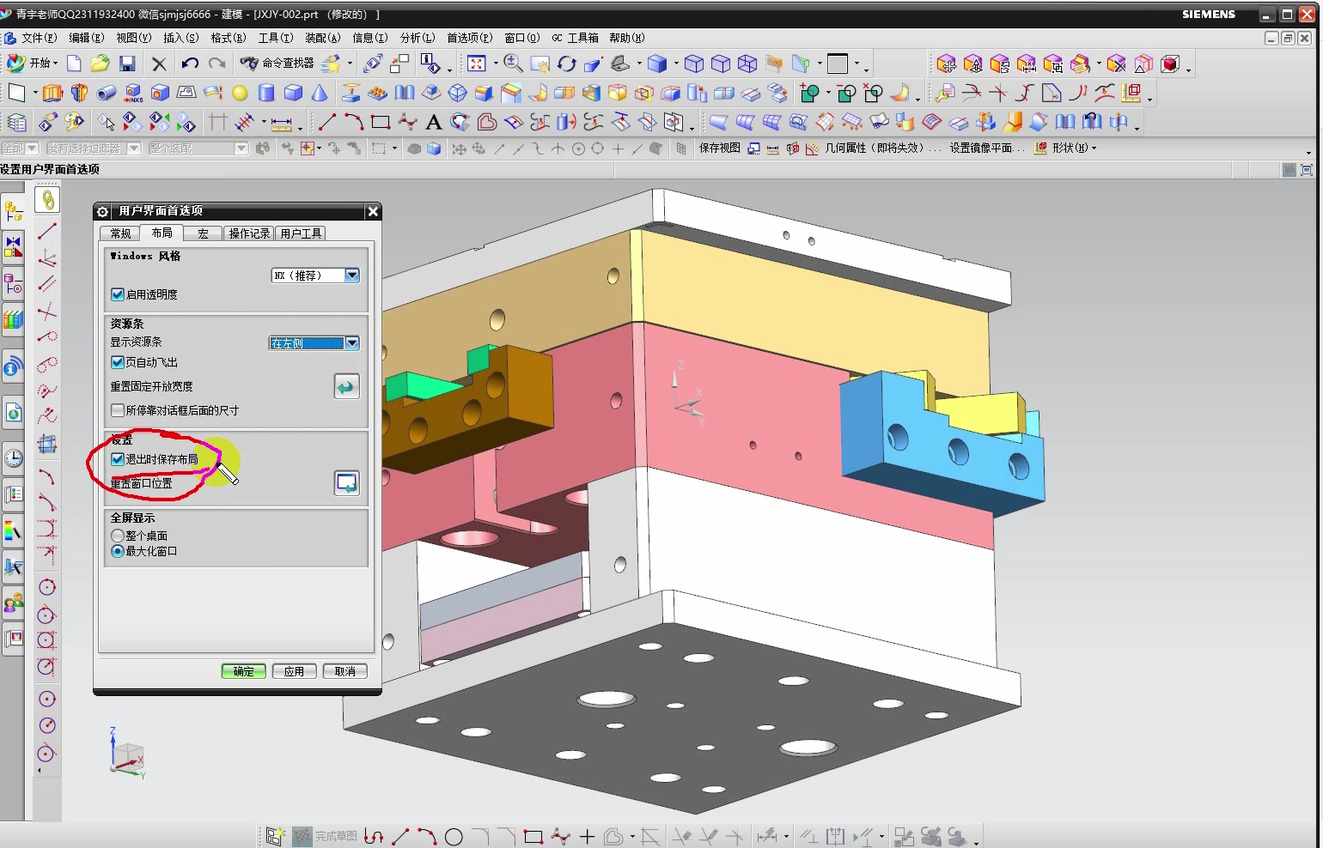Open the Windows 风格 NX（推荐） dropdown
This screenshot has width=1323, height=848.
click(x=315, y=276)
